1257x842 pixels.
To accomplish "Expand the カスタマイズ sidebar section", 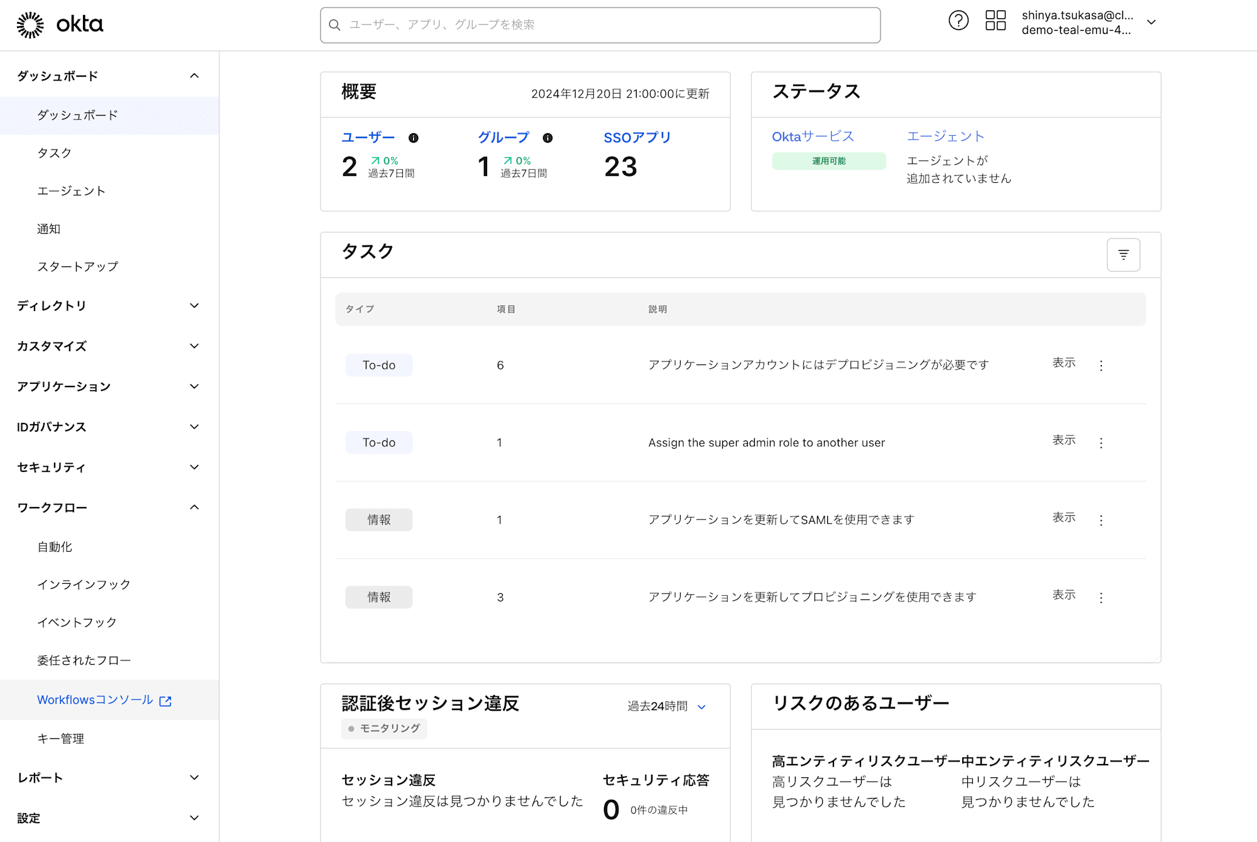I will (194, 346).
